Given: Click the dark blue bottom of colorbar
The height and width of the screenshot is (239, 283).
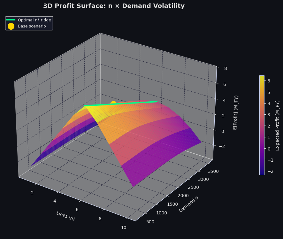Looking at the screenshot, I should click(262, 173).
